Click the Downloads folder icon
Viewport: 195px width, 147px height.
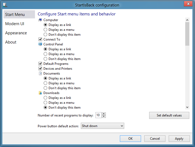tap(40, 93)
